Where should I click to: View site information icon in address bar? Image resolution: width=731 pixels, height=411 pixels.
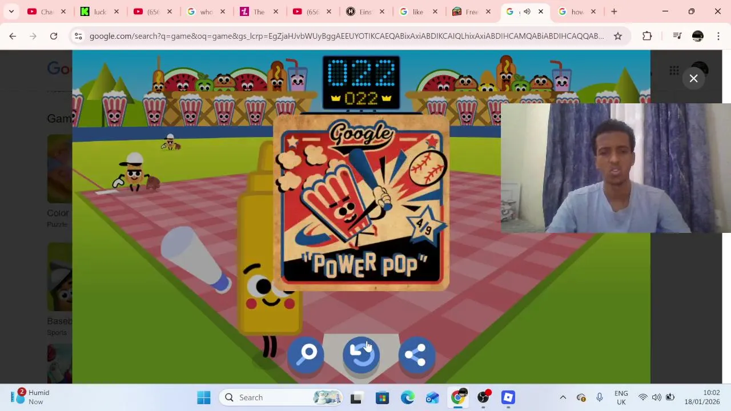(x=78, y=36)
